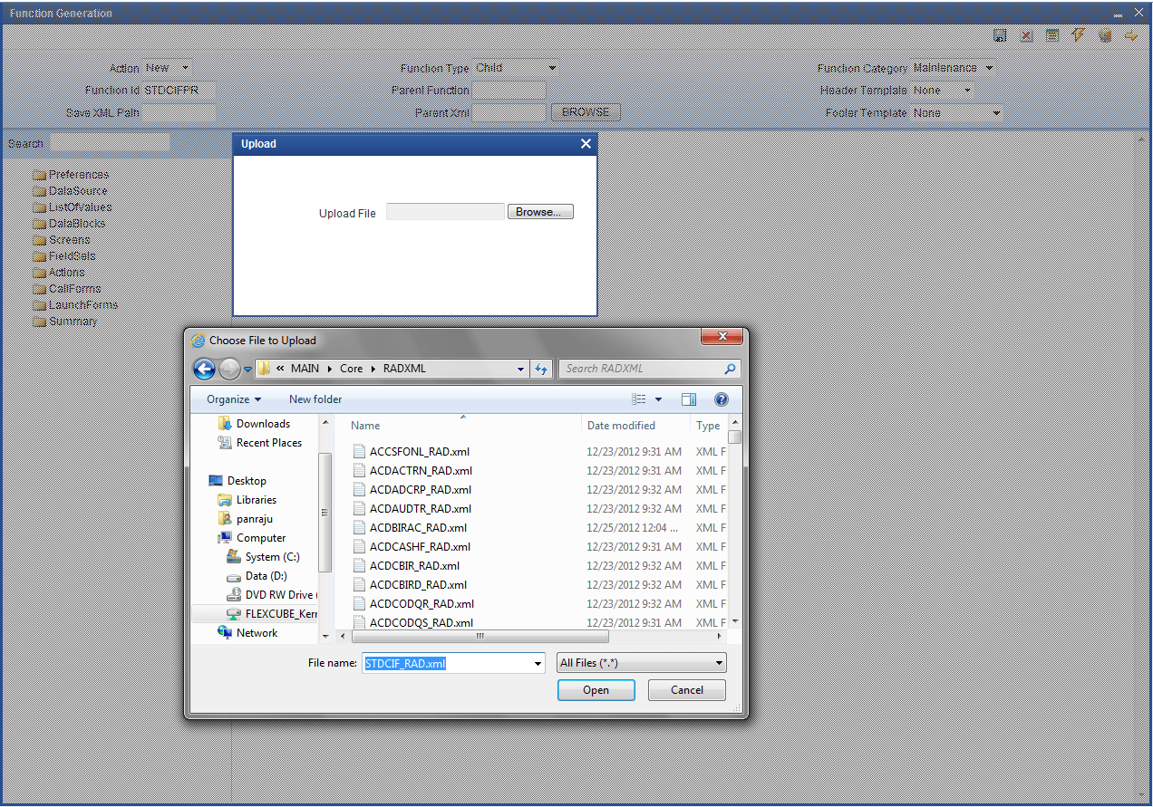This screenshot has height=807, width=1153.
Task: Click the forward navigation arrow in file dialog
Action: (229, 369)
